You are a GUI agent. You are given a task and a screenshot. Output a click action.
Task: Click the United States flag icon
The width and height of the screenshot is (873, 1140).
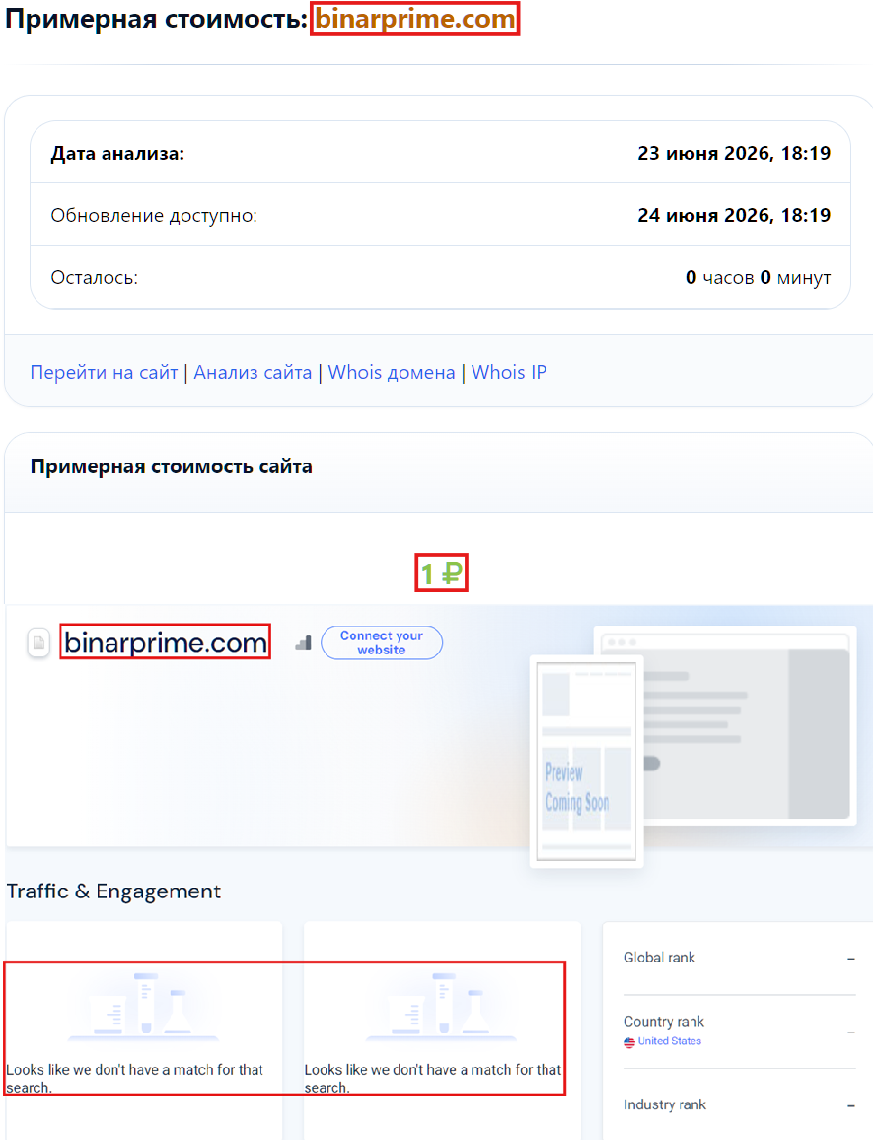click(630, 1042)
